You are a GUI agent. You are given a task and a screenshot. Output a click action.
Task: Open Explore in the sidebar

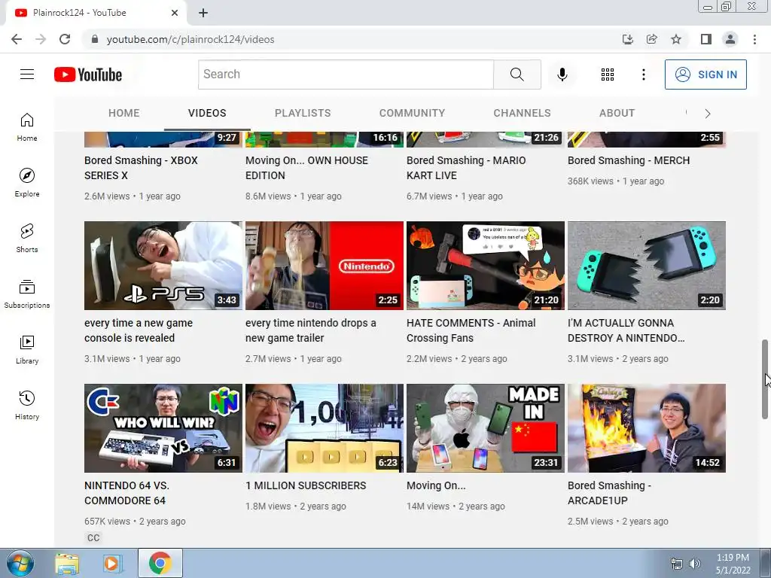(27, 183)
